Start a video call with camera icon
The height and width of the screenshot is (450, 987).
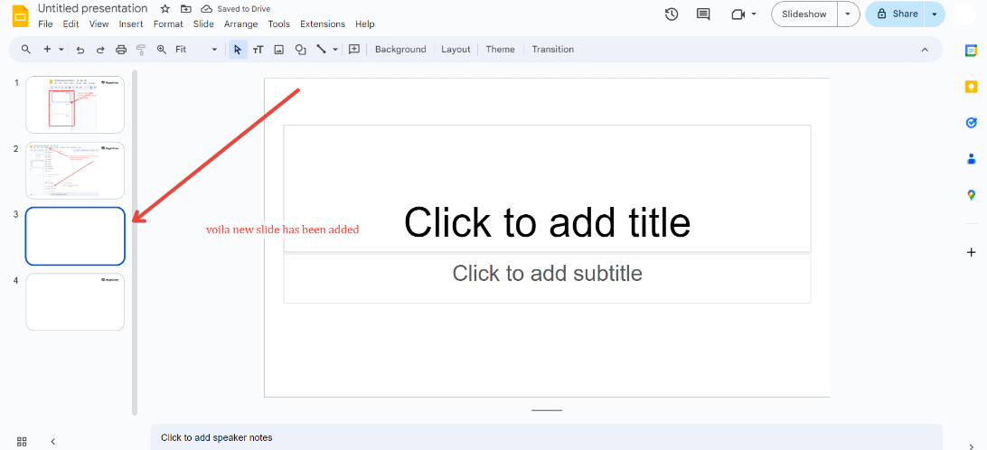tap(738, 14)
